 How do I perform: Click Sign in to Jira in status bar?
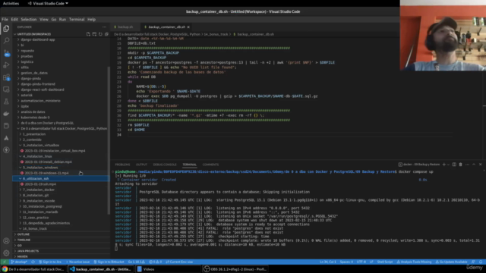coord(50,262)
